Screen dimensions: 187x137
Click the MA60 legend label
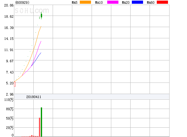(x=151, y=2)
